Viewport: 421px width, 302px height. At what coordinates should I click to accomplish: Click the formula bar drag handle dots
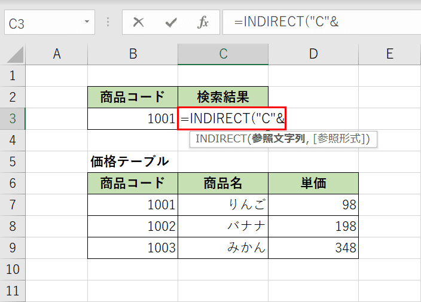point(108,22)
